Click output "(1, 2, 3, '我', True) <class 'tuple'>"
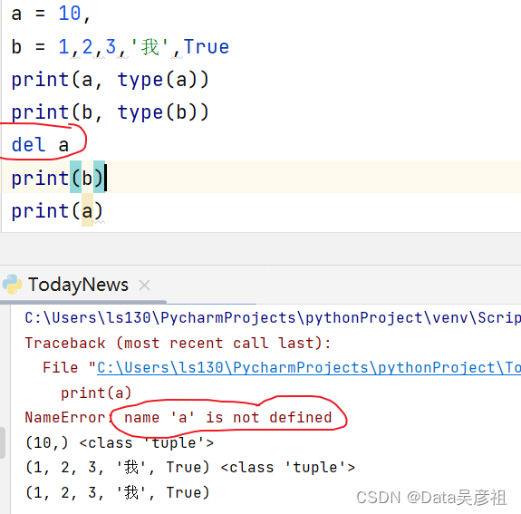The image size is (521, 514). [x=190, y=468]
